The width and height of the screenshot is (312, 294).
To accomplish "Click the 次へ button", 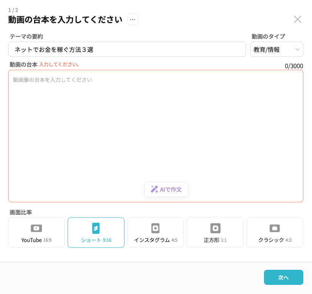I will click(283, 277).
